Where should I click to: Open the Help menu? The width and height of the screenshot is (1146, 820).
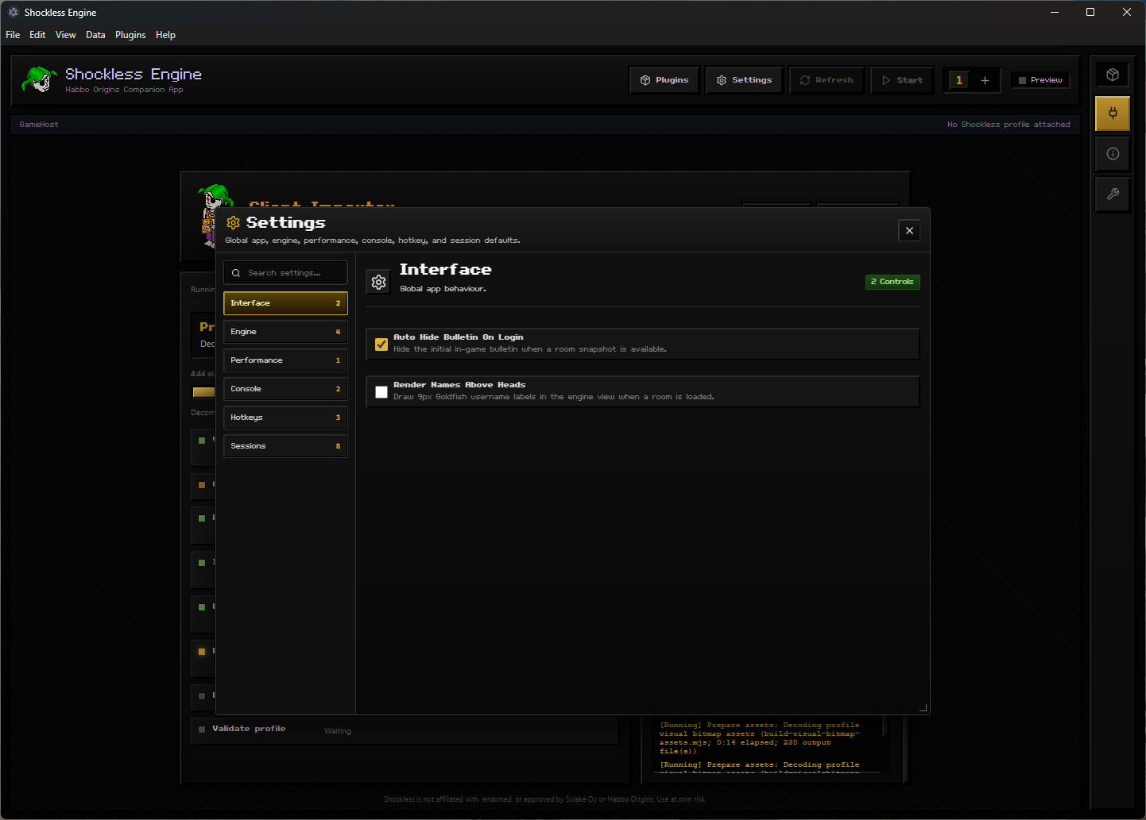165,35
